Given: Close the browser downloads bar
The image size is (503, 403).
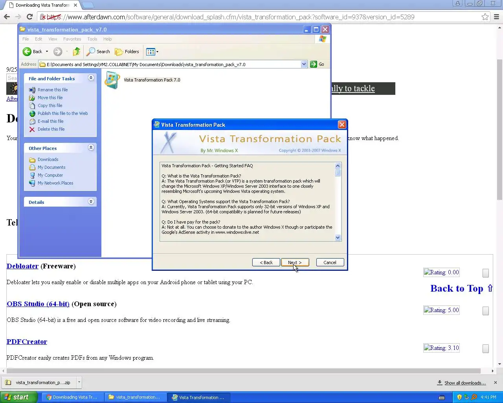Looking at the screenshot, I should (x=495, y=383).
